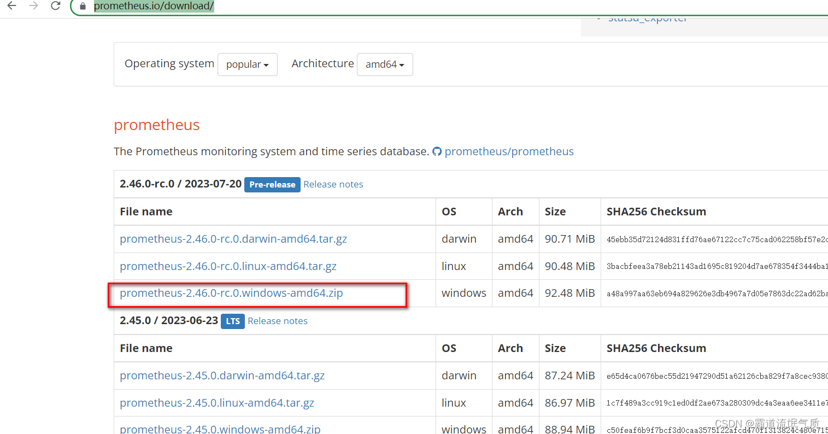Download prometheus-2.46.0-rc.0.linux-amd64.tar.gz
This screenshot has height=434, width=828.
click(x=228, y=266)
